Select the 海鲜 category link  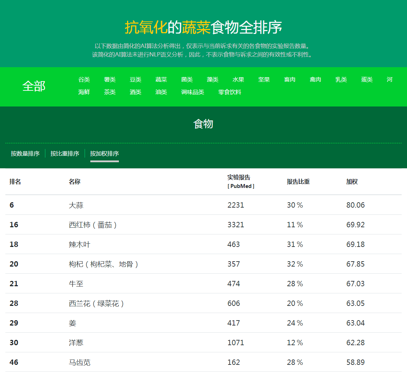click(x=84, y=92)
